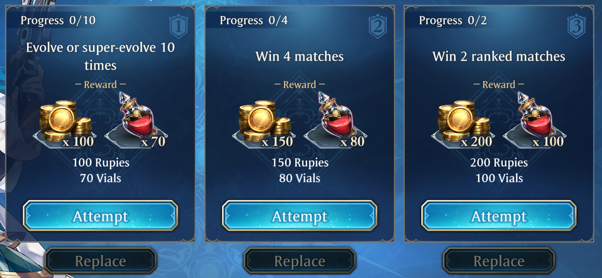Attempt the evolve 10 times mission
The height and width of the screenshot is (278, 602).
pos(100,216)
